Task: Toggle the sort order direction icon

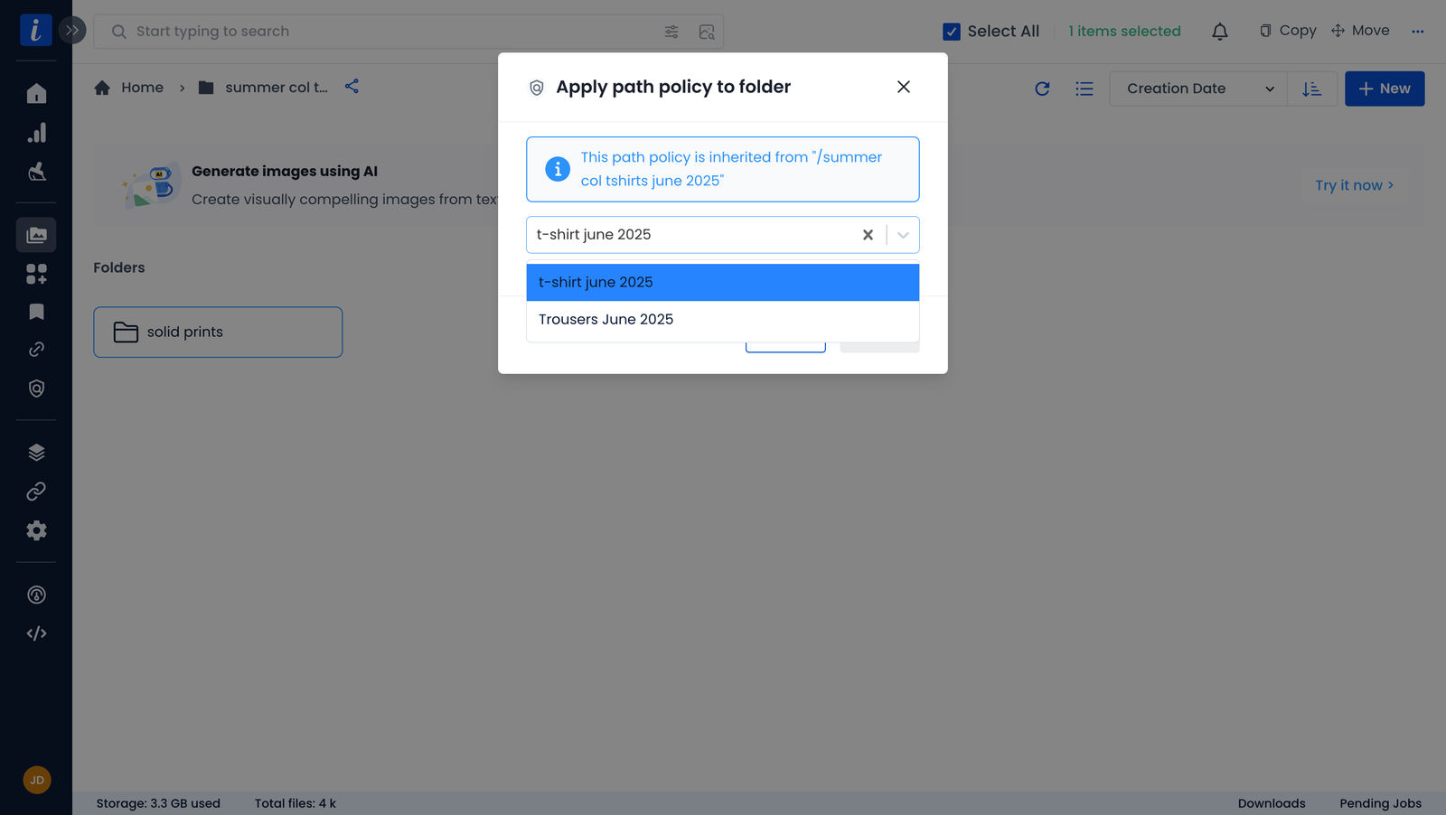Action: 1311,89
